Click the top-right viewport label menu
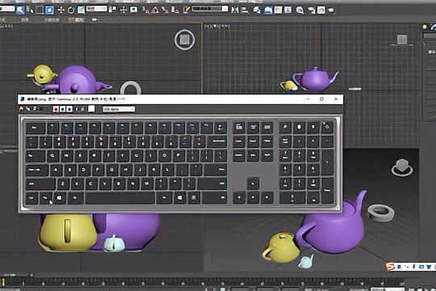Image resolution: width=436 pixels, height=291 pixels. point(217,27)
